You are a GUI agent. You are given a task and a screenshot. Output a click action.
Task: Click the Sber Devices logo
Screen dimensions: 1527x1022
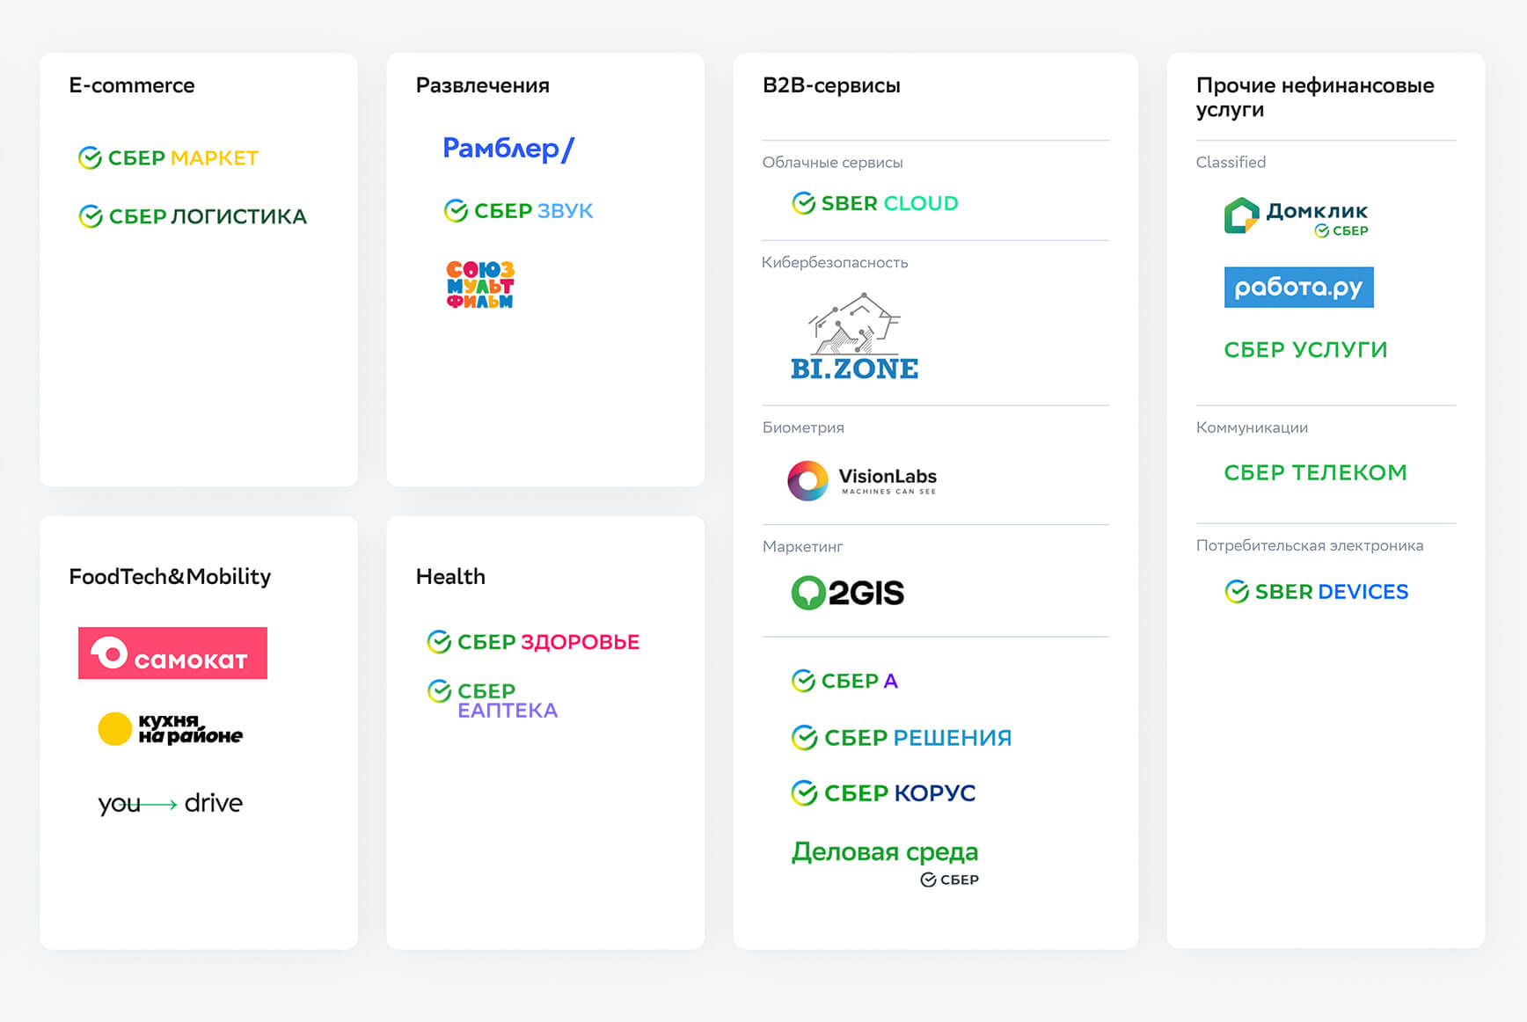point(1317,592)
